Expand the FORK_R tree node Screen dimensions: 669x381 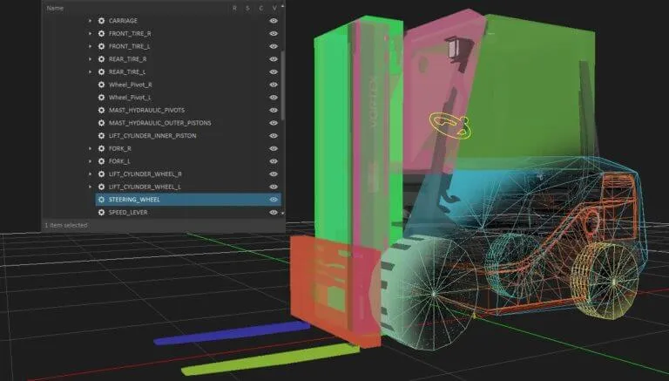[90, 148]
